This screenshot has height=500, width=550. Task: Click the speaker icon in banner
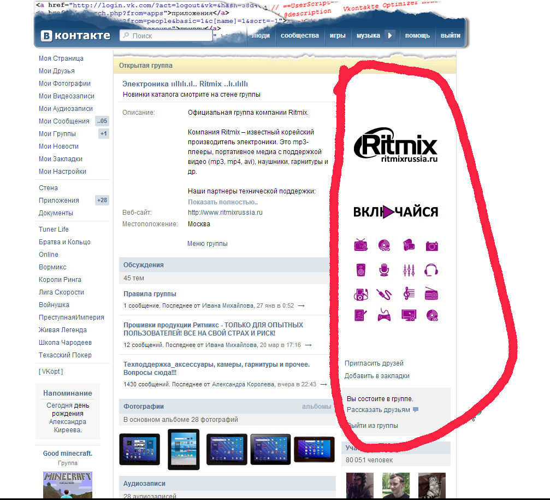click(x=360, y=270)
